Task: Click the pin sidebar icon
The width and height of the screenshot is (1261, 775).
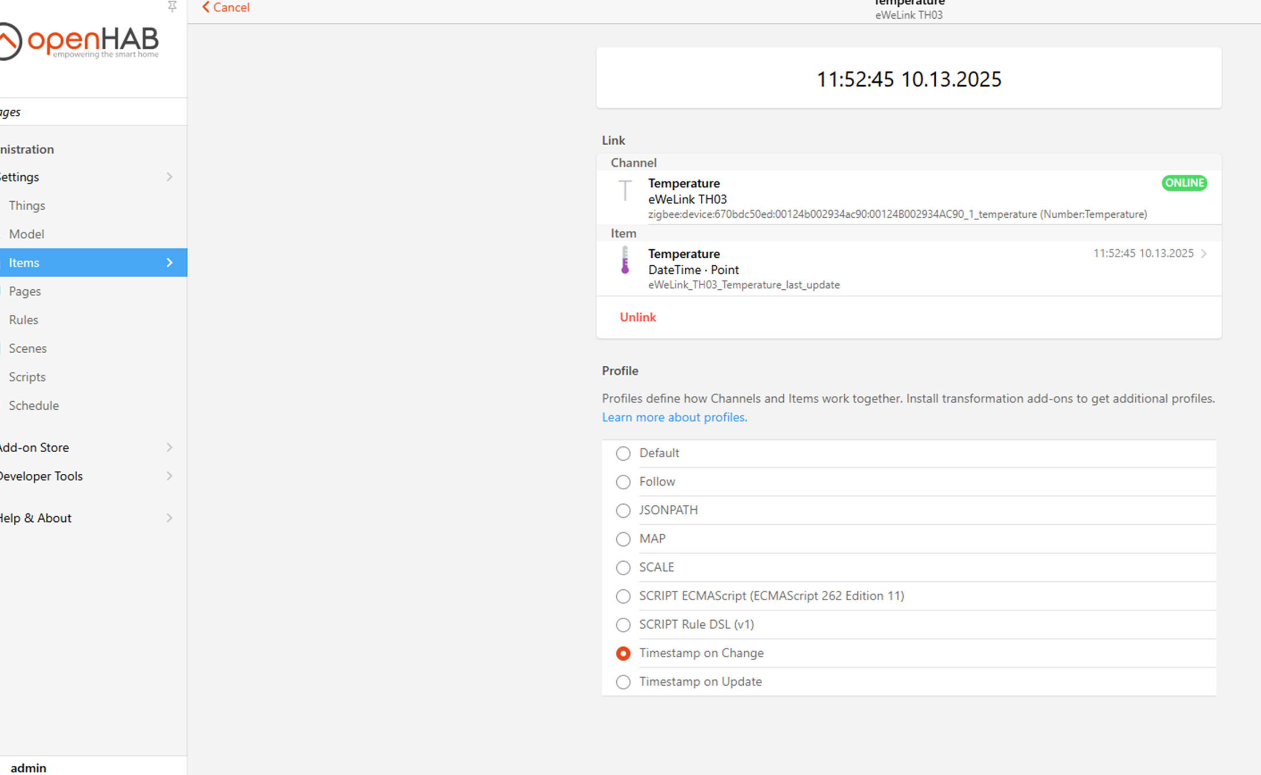Action: [171, 6]
